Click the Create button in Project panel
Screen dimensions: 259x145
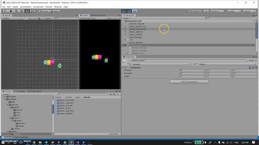(x=6, y=94)
